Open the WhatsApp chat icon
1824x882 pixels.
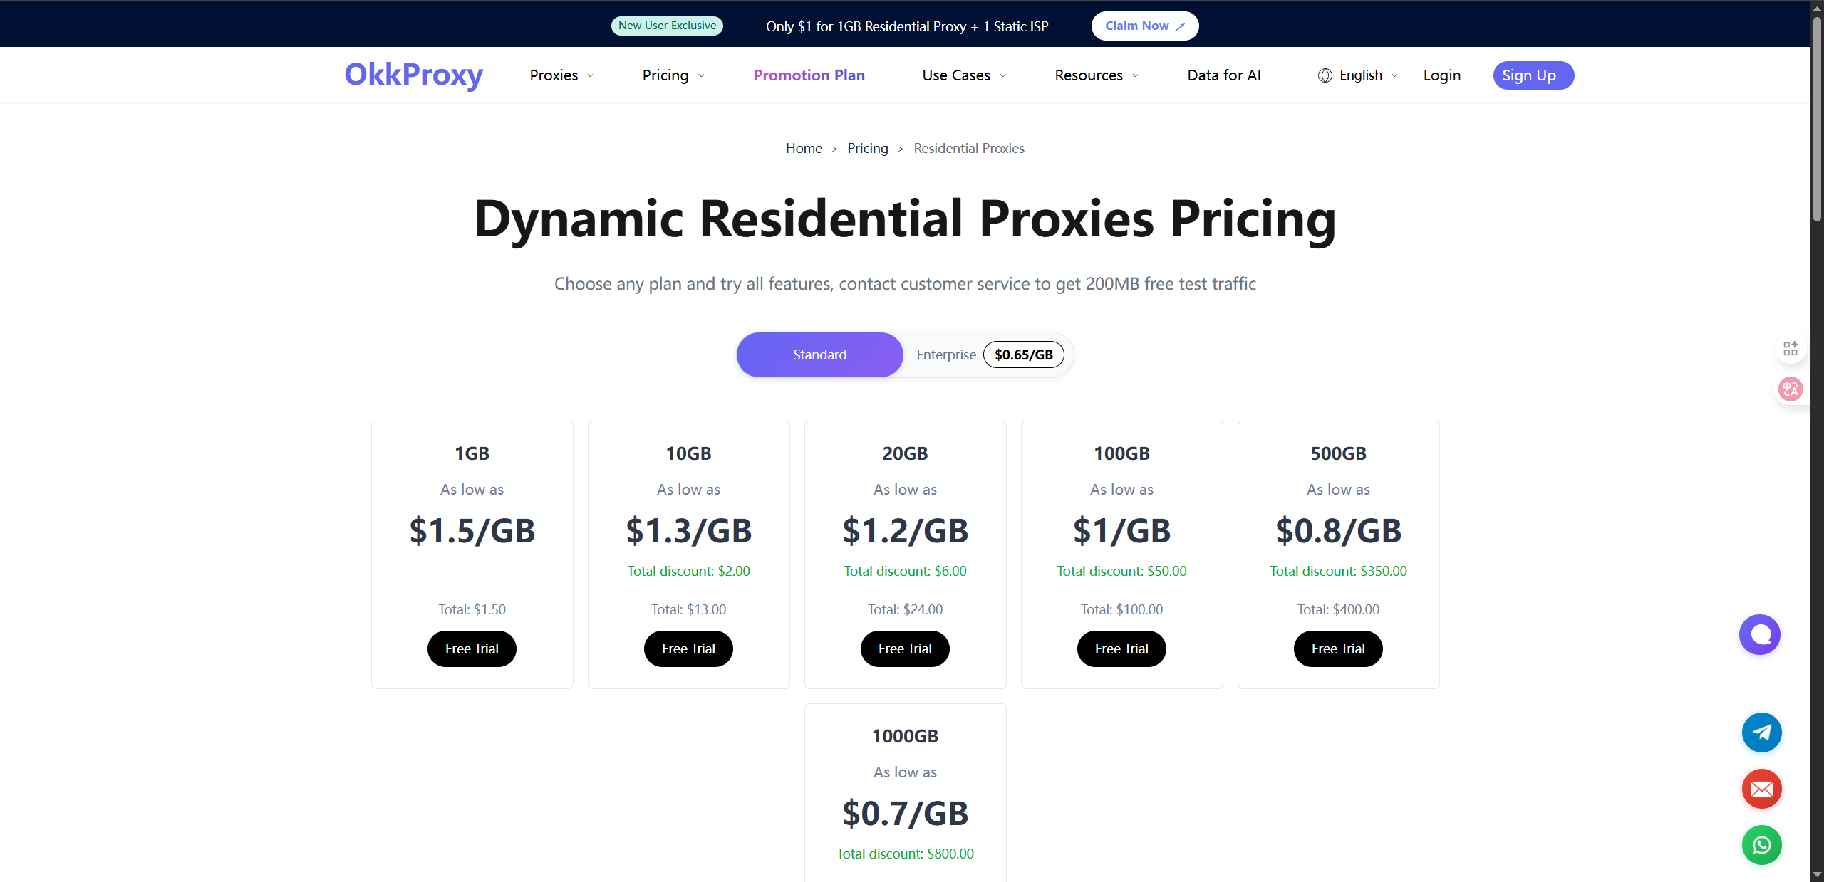[1761, 845]
